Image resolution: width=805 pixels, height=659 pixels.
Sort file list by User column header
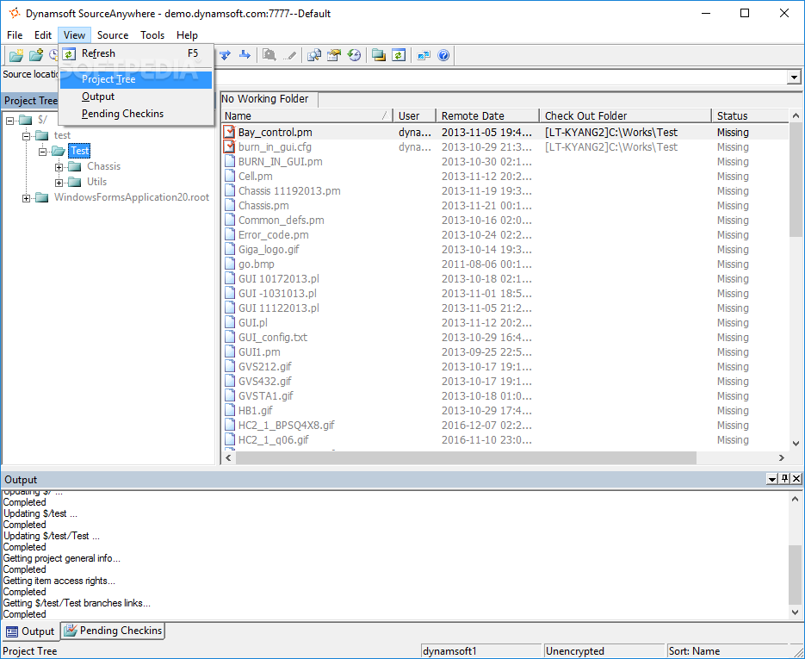click(414, 116)
